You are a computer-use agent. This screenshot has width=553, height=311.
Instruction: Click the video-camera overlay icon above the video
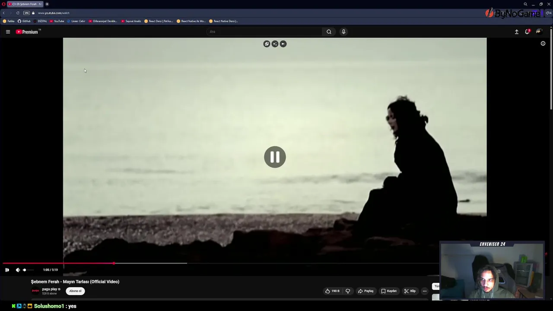(283, 44)
